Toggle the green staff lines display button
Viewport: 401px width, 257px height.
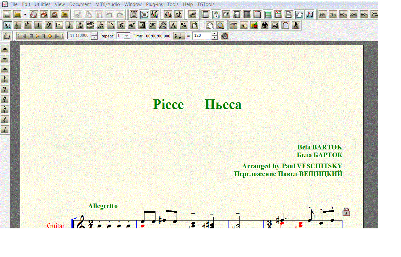268,14
